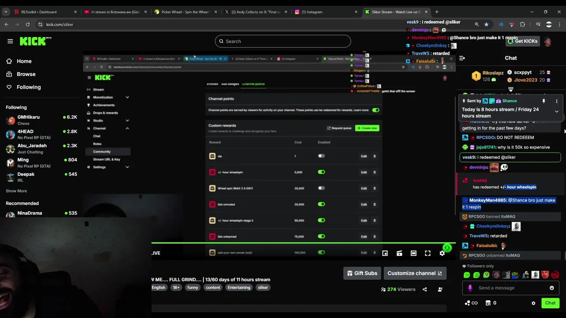Bookmark this page with the star icon
The image size is (566, 318).
[486, 24]
